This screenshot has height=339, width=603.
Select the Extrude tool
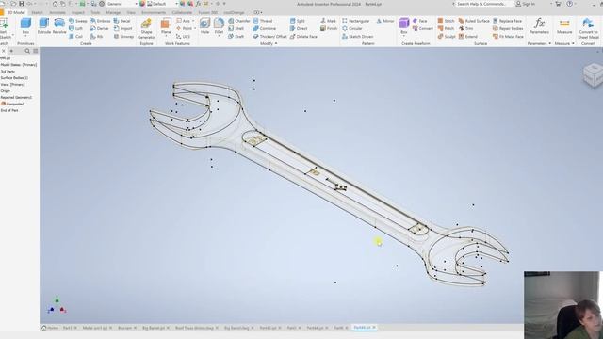click(44, 26)
